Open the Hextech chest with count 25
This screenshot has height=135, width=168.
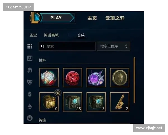73,102
